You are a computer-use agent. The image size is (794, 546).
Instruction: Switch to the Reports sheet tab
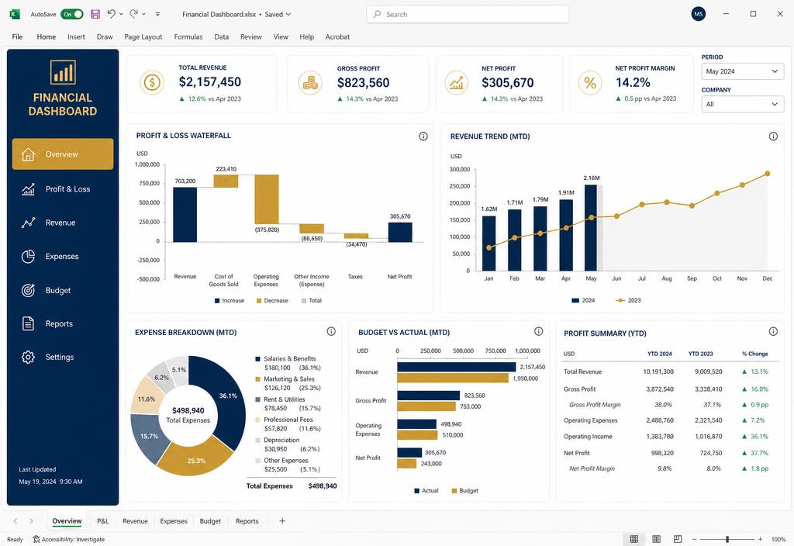click(247, 520)
